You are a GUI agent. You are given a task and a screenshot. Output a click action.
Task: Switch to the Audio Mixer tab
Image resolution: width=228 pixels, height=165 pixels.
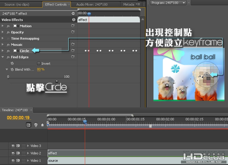point(92,4)
